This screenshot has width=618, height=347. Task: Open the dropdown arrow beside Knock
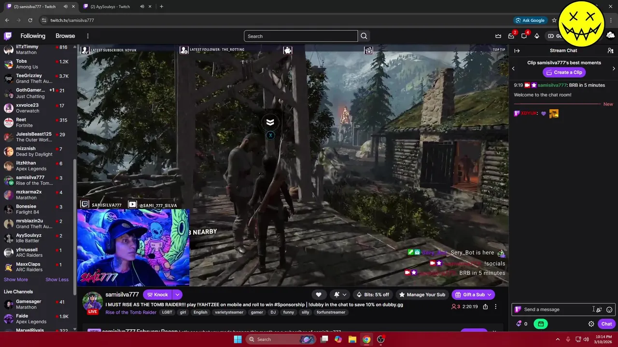pyautogui.click(x=177, y=294)
